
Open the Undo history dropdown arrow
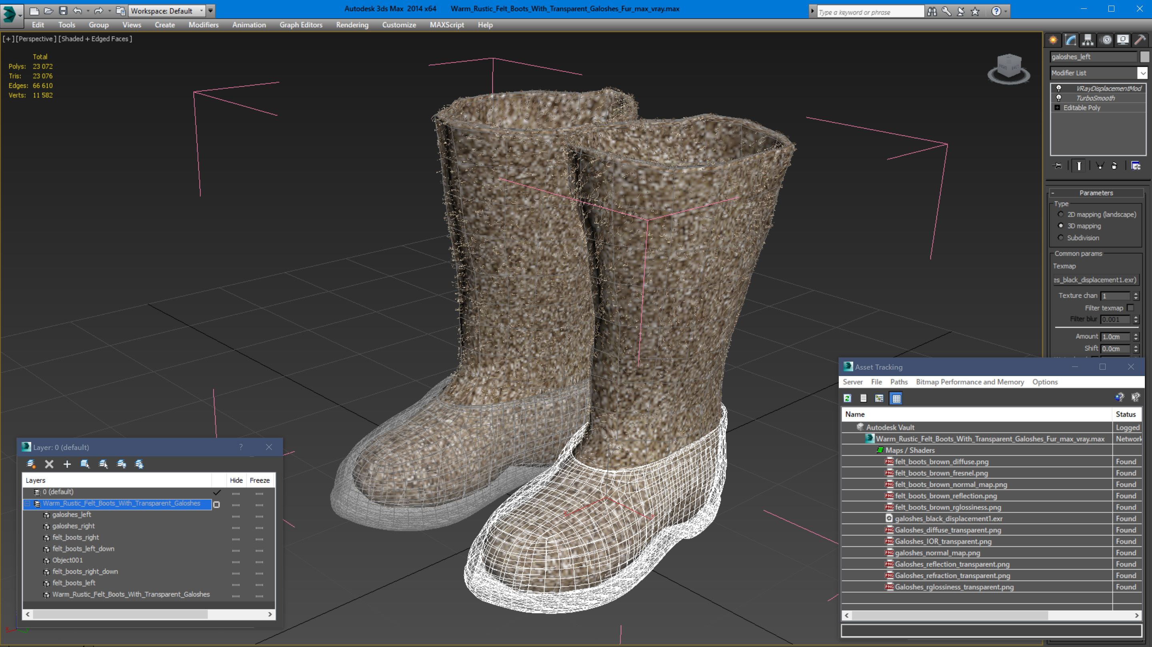[88, 11]
